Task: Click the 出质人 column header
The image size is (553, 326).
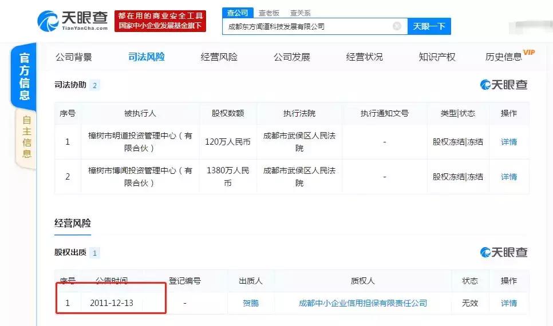Action: [x=251, y=281]
